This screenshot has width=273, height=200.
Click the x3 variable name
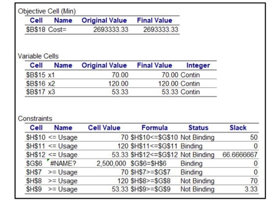click(51, 92)
